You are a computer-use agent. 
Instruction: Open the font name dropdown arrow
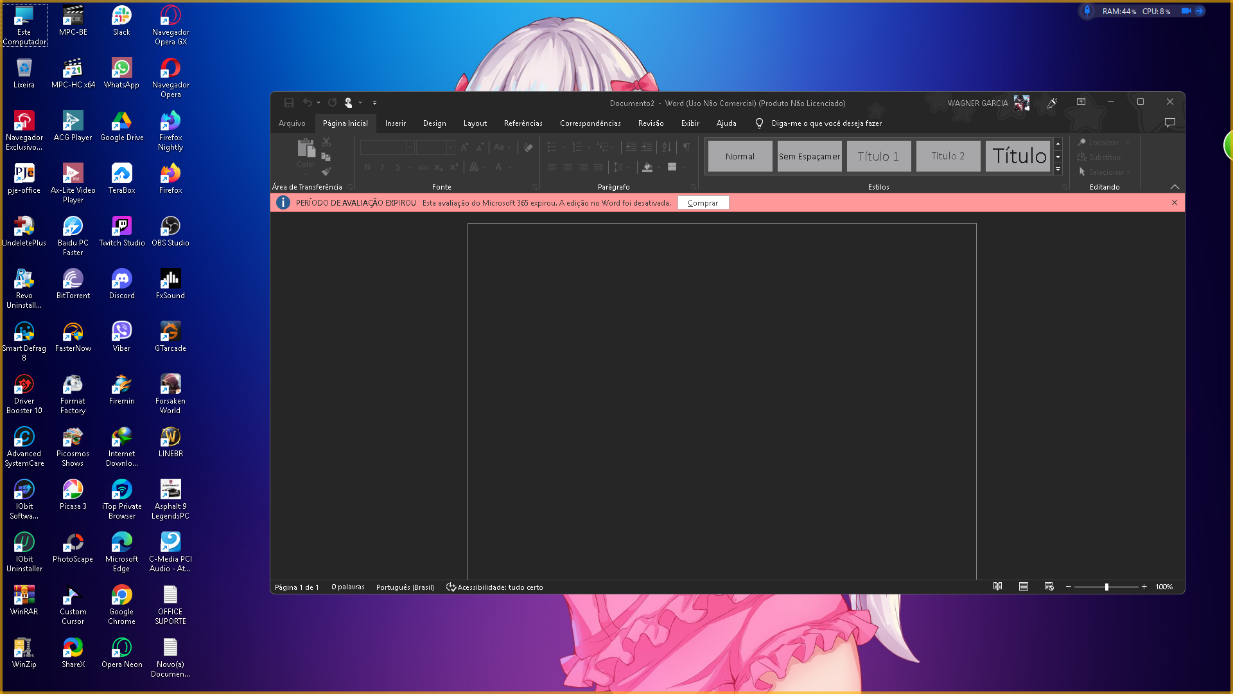point(409,148)
